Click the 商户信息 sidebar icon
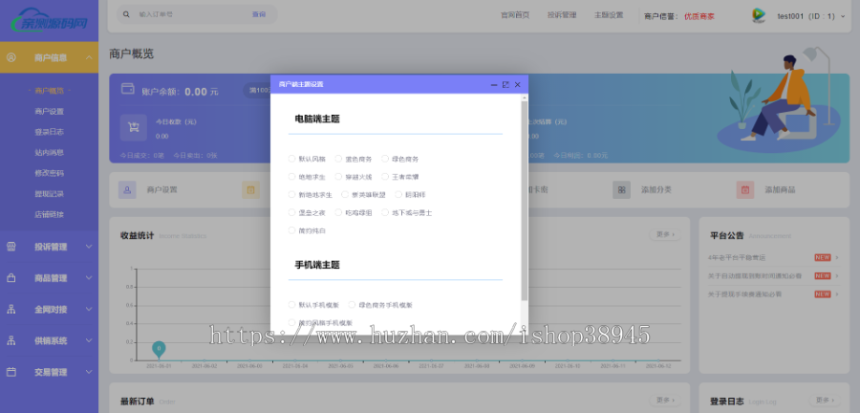Image resolution: width=860 pixels, height=413 pixels. (x=11, y=58)
